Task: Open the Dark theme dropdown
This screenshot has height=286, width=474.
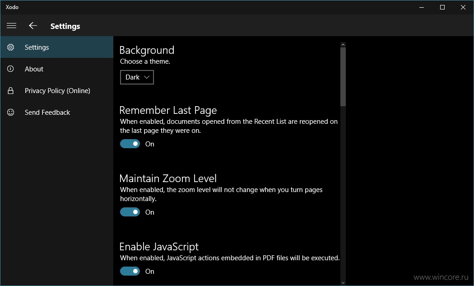Action: coord(137,77)
